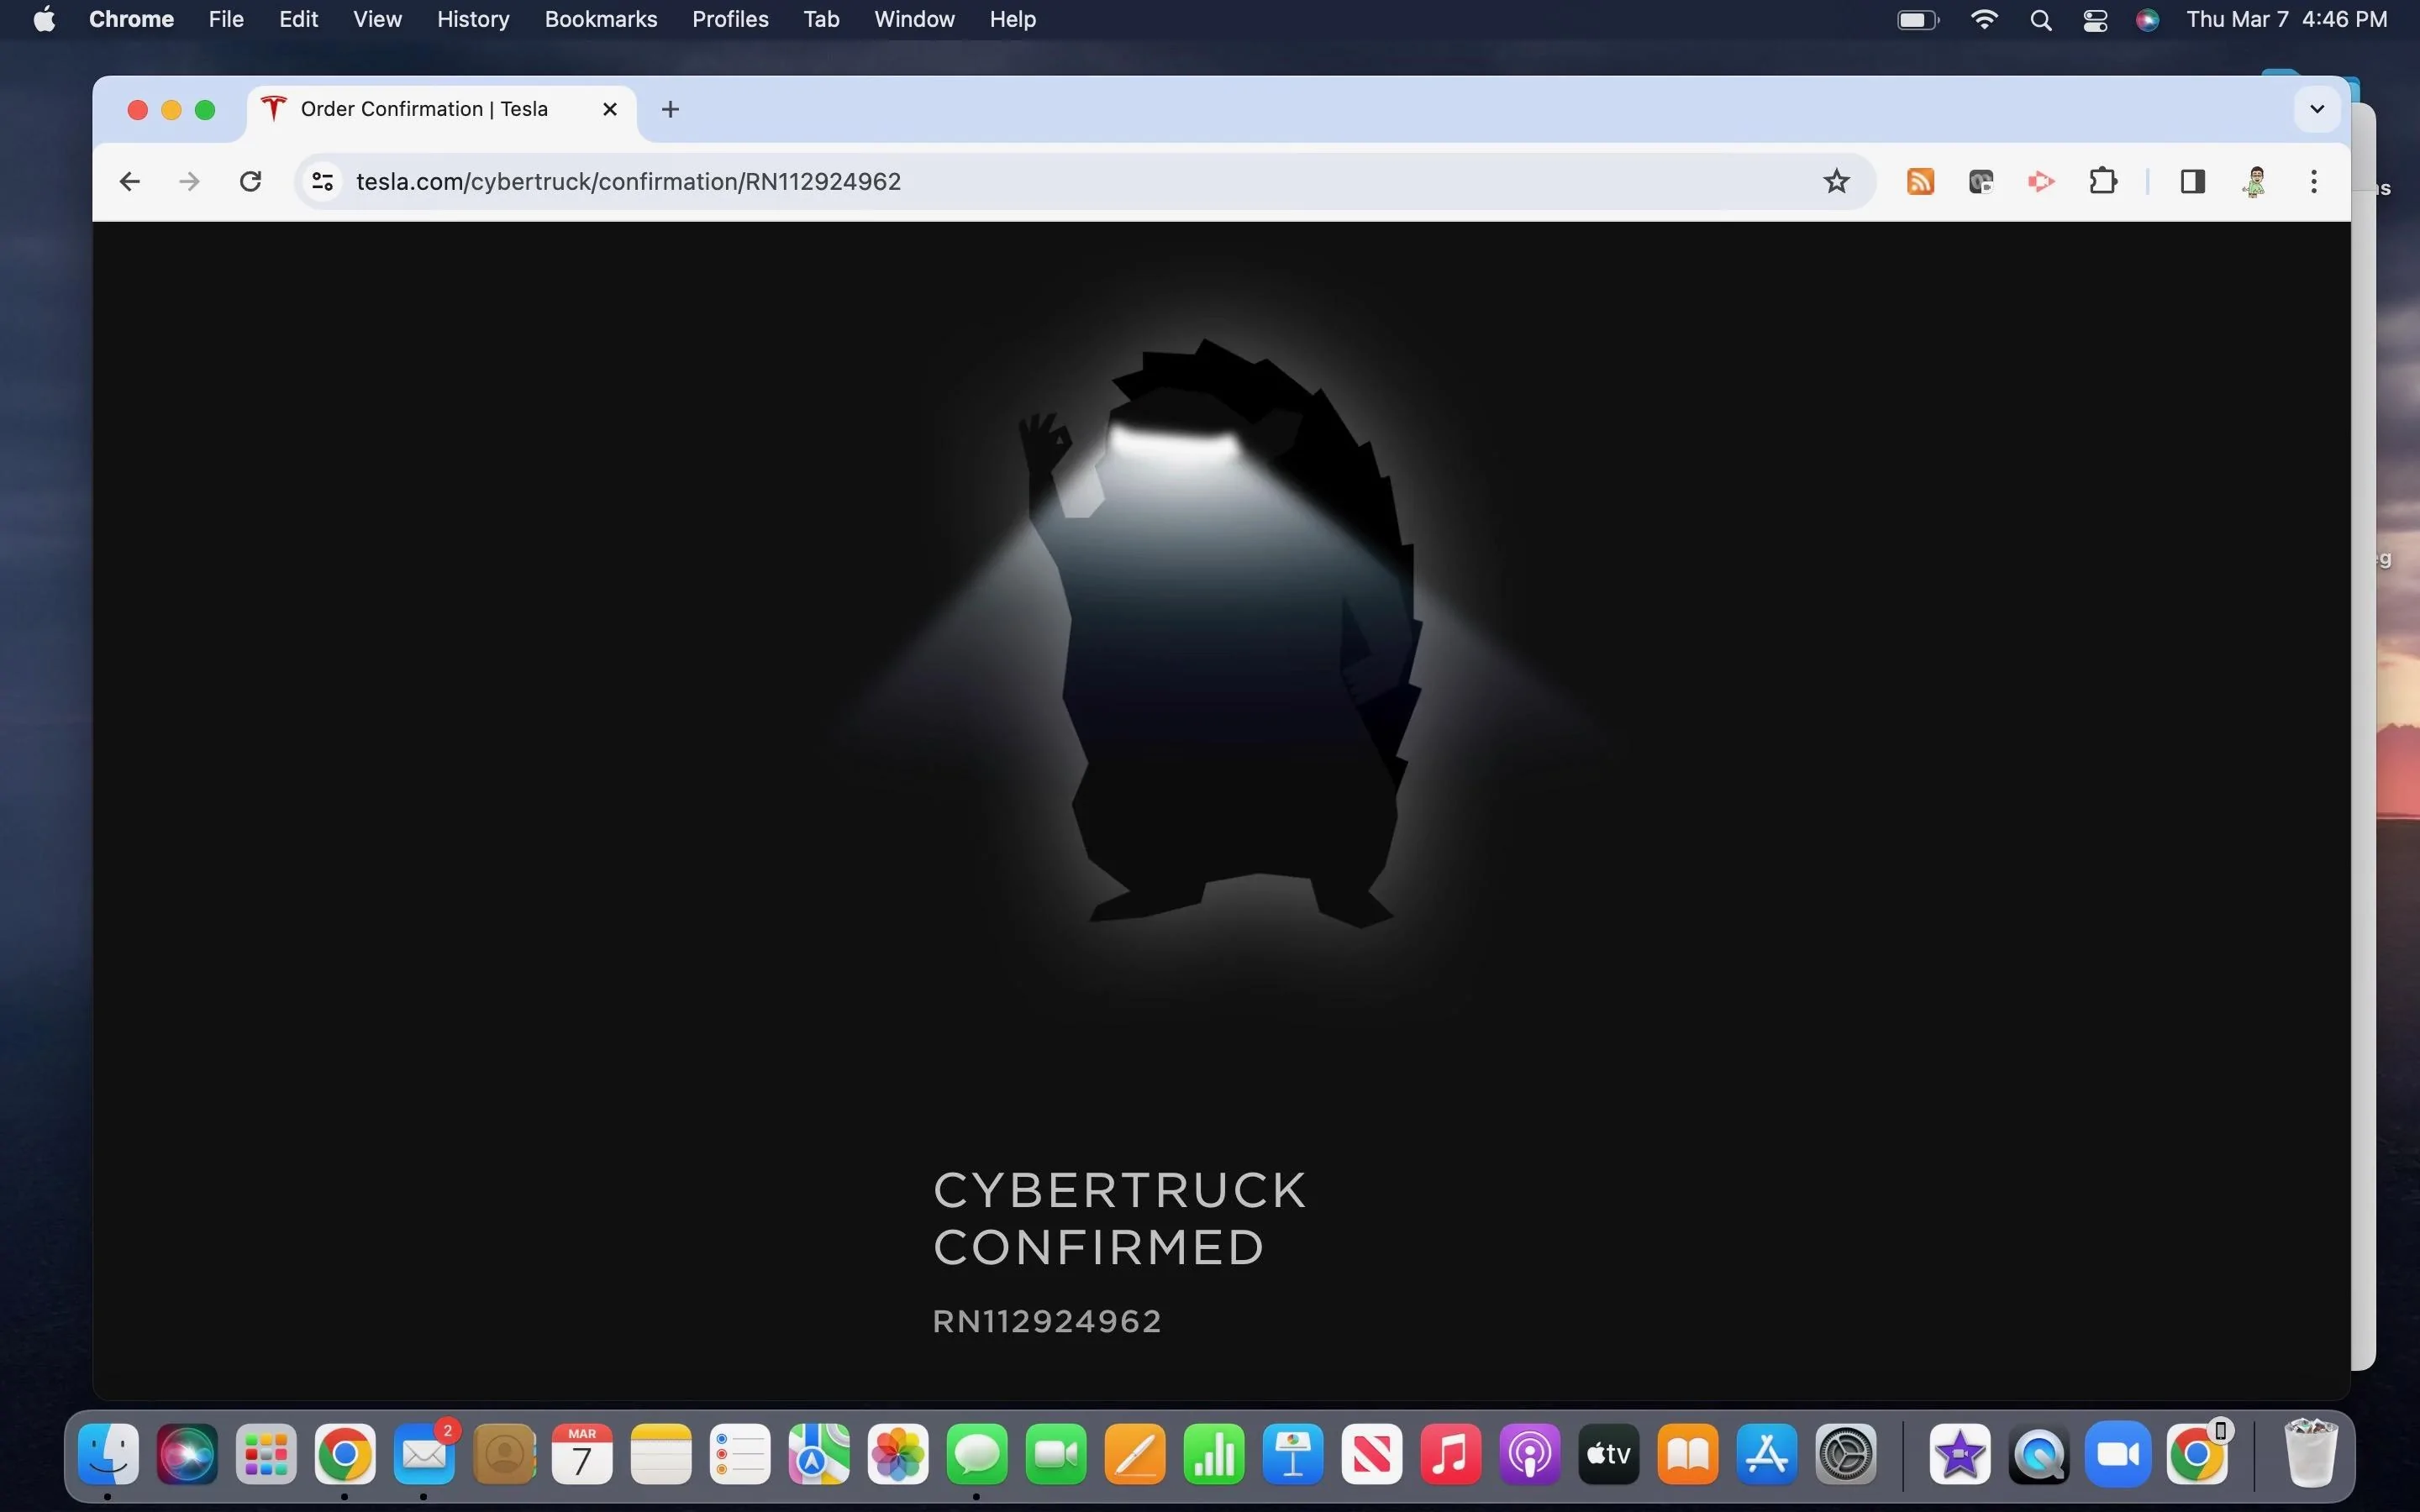Viewport: 2420px width, 1512px height.
Task: Open Apple TV from the dock
Action: tap(1609, 1453)
